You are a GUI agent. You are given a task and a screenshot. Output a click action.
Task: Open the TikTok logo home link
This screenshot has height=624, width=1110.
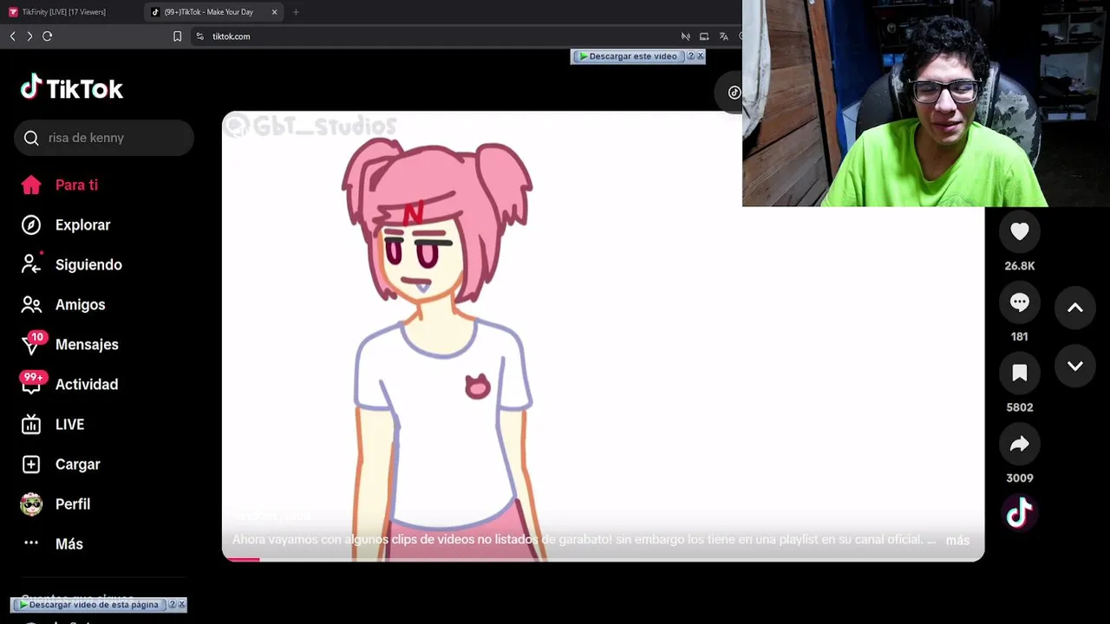point(72,88)
